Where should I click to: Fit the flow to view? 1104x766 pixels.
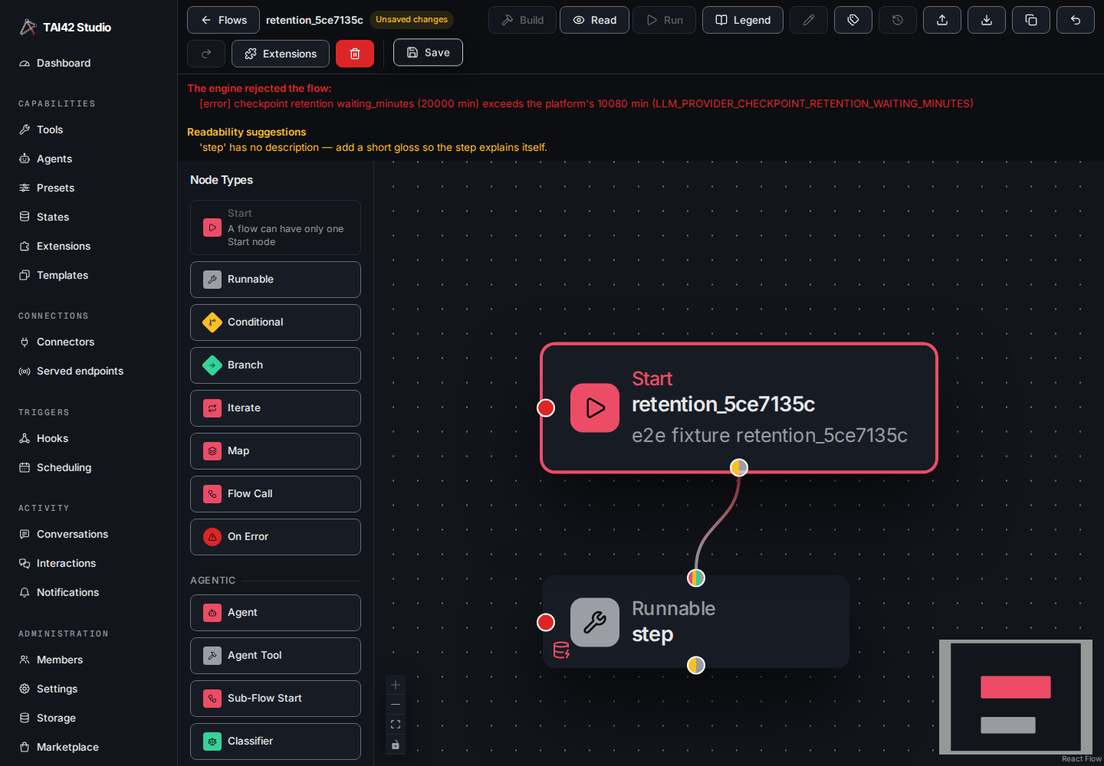pos(396,725)
